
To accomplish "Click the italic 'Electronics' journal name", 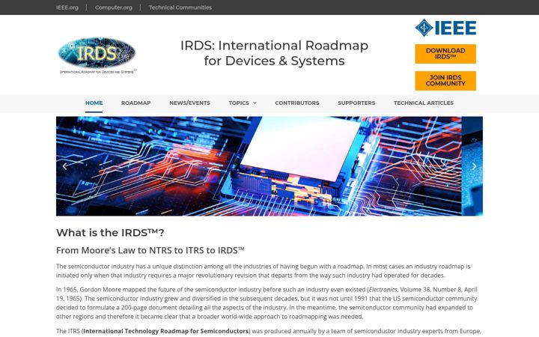I will click(383, 290).
